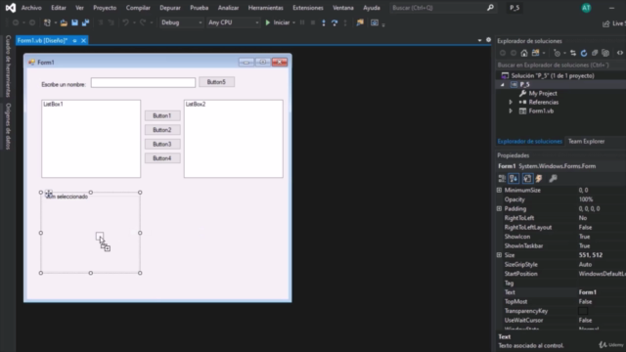Click the Step Over debug icon
The height and width of the screenshot is (352, 626).
tap(335, 22)
